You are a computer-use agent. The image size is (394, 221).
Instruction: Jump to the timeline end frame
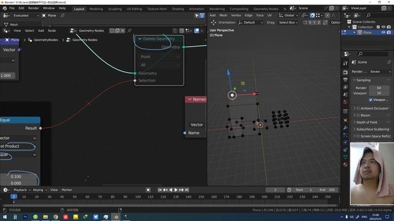pyautogui.click(x=187, y=190)
